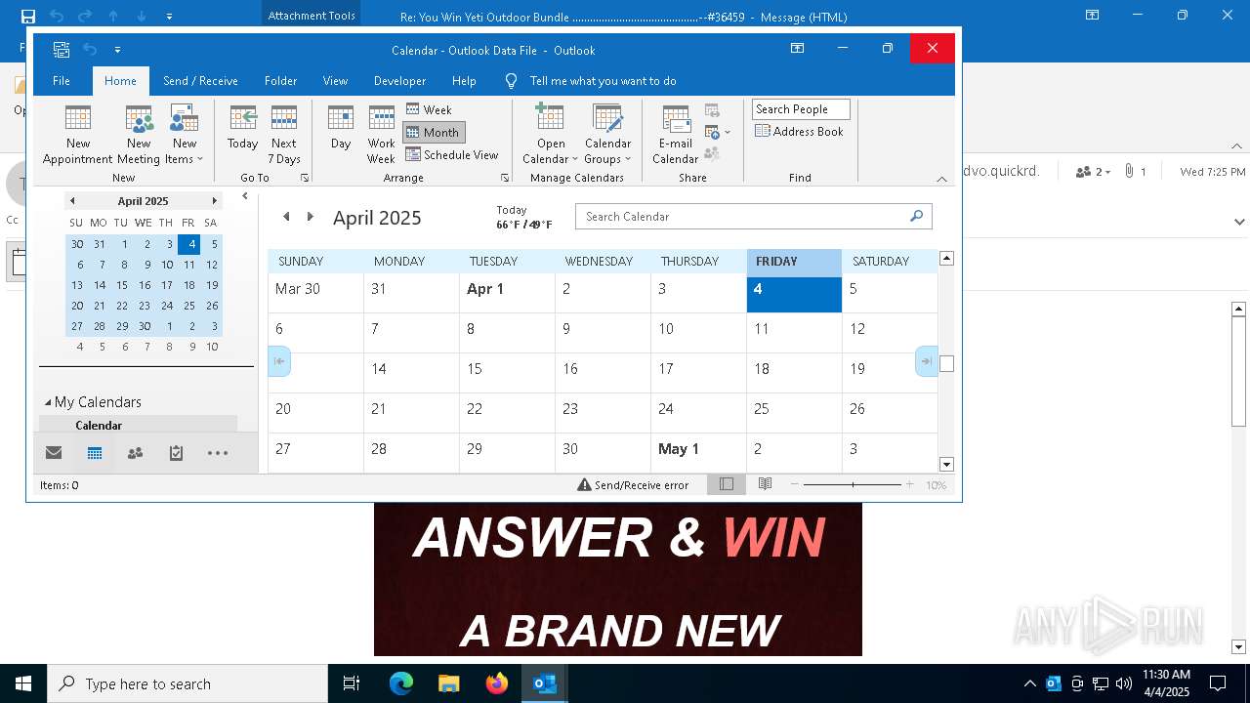Click E-mail Calendar button
The image size is (1250, 703).
676,134
